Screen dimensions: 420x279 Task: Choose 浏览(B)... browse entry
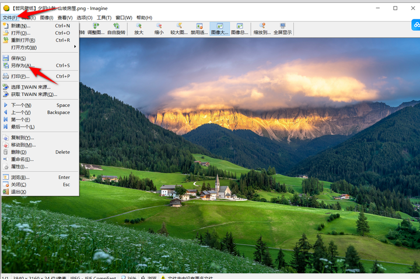pyautogui.click(x=40, y=177)
